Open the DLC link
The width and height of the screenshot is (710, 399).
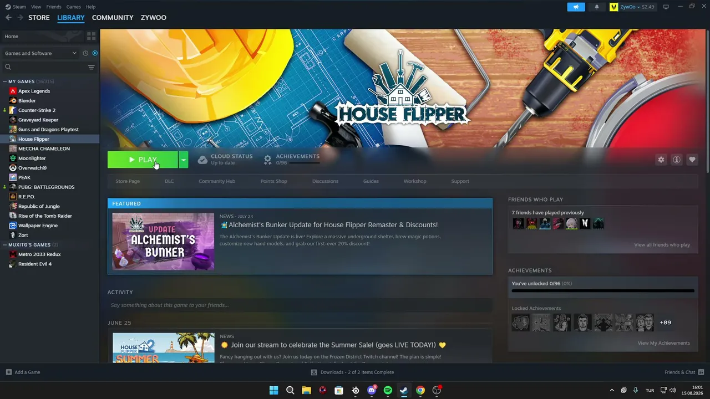click(x=169, y=181)
